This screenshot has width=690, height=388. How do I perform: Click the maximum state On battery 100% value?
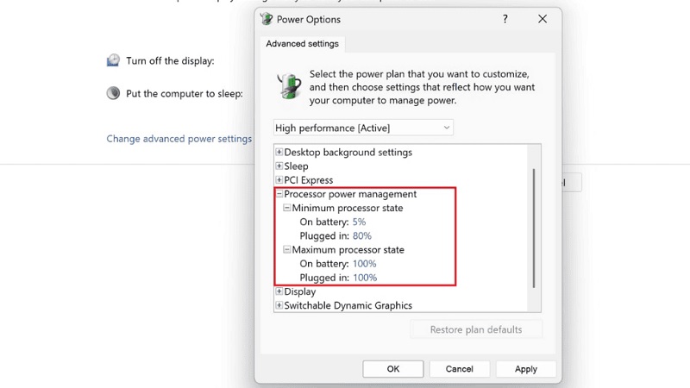(x=364, y=264)
